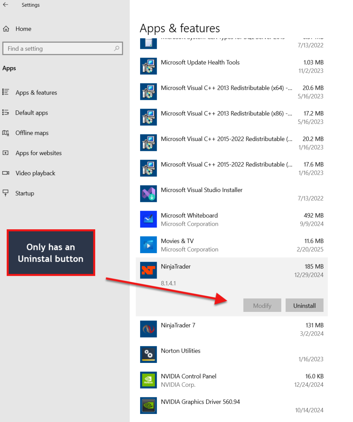Click the Apps & features list icon
Image resolution: width=353 pixels, height=422 pixels.
[x=6, y=92]
